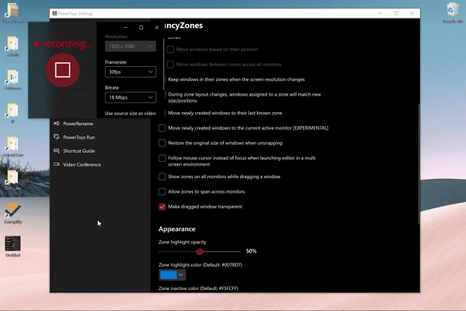Screen dimensions: 466x311
Task: Enable Restore original size when unsnapping
Action: 162,143
